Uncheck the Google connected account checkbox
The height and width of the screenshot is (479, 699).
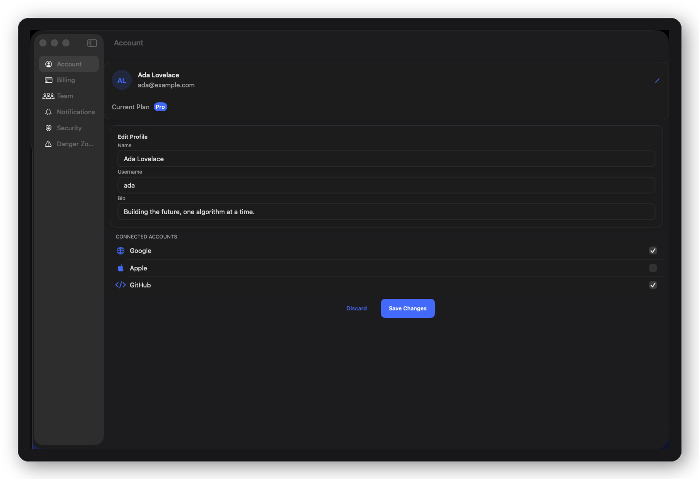click(653, 250)
